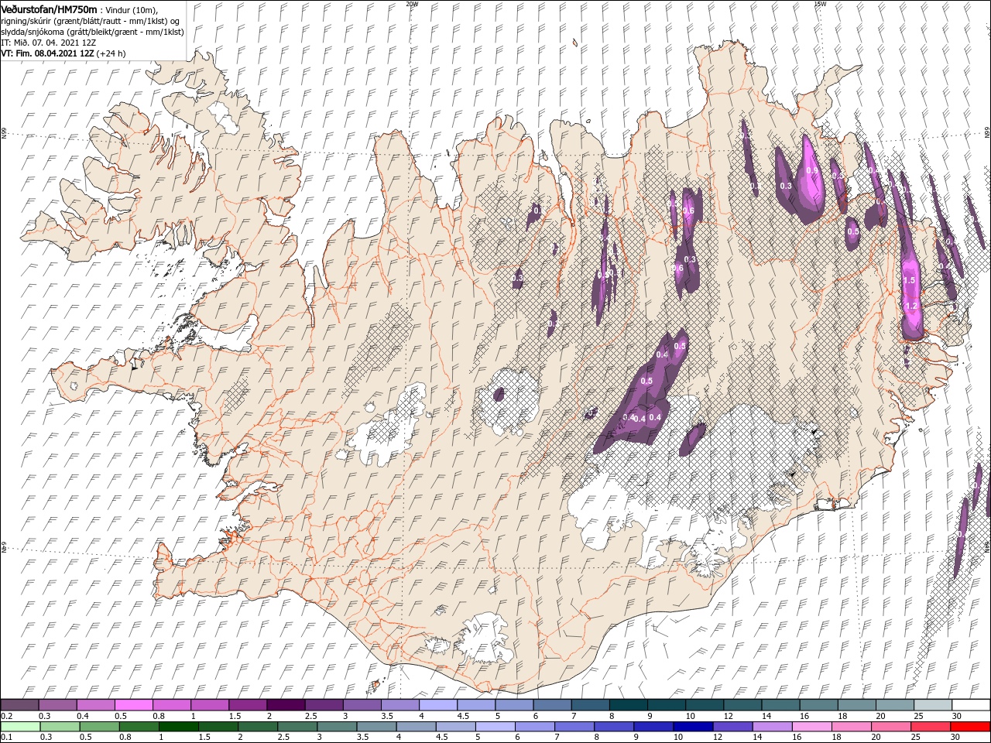Pick the bottom-row swatch between 0.5 and 0.8

pyautogui.click(x=99, y=727)
